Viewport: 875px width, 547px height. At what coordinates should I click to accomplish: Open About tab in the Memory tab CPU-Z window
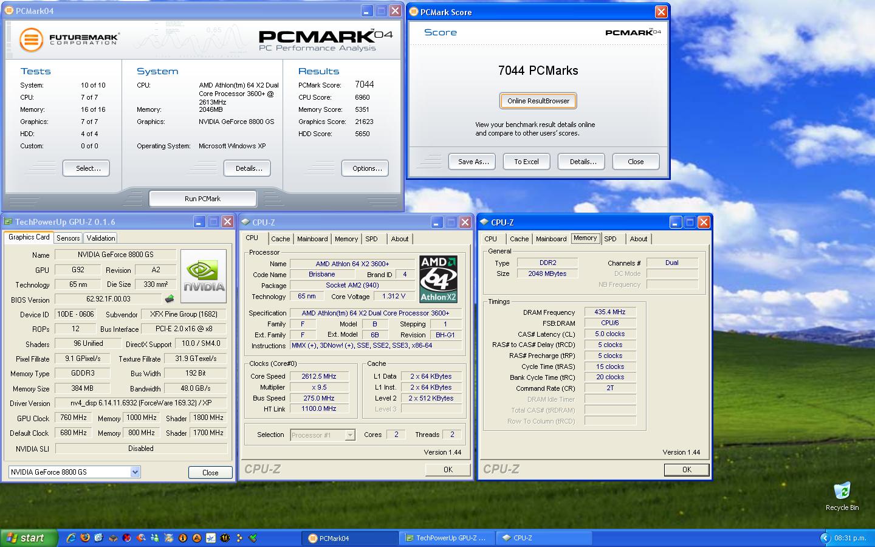[x=638, y=239]
